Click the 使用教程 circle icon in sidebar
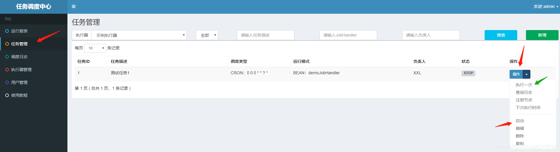560x152 pixels. (7, 95)
